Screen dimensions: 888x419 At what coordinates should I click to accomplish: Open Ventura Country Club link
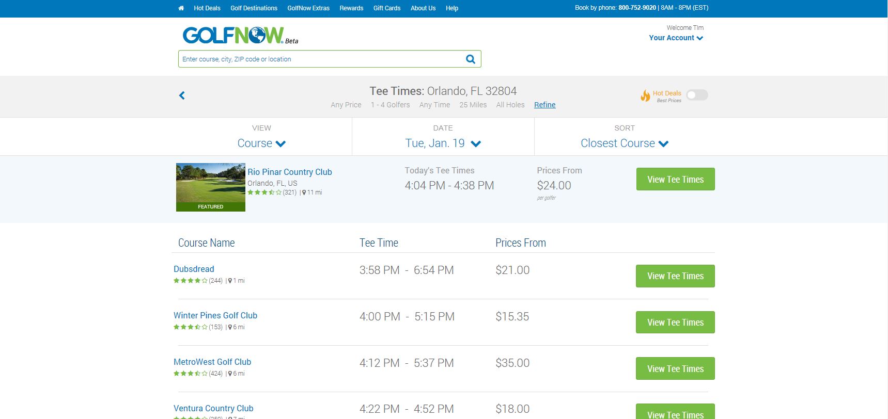point(213,408)
